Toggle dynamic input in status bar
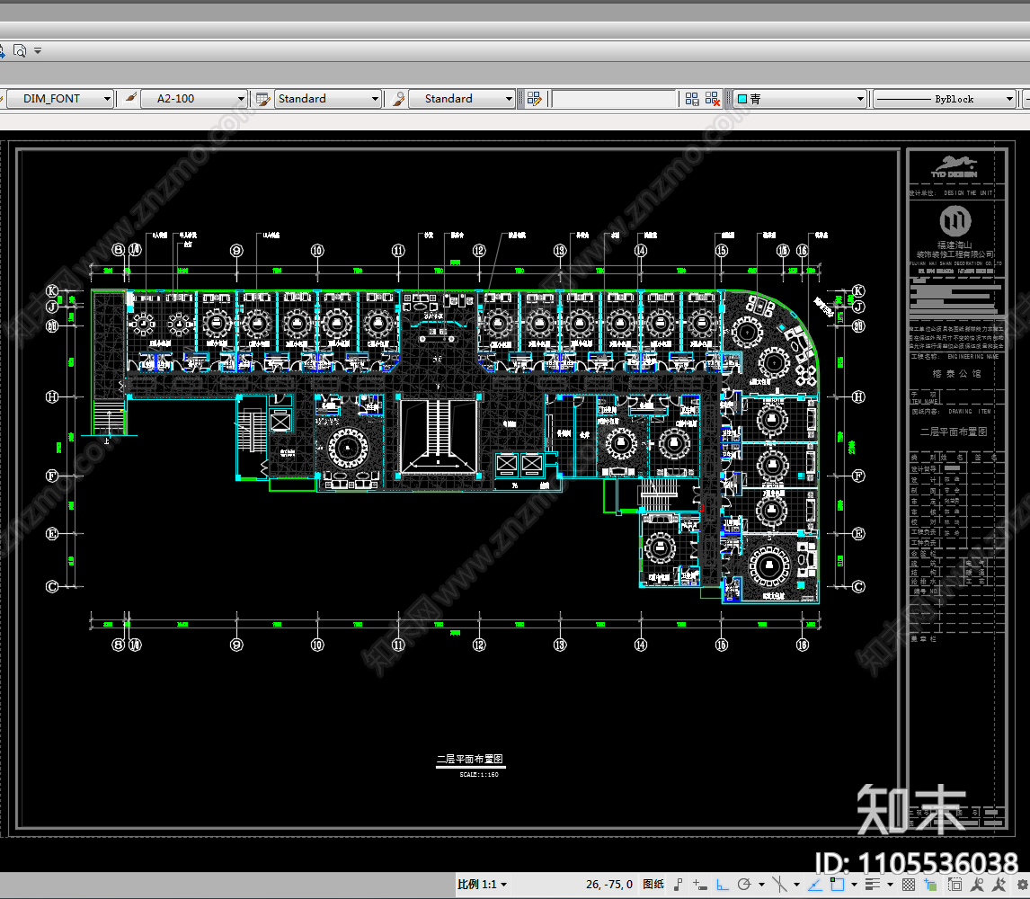This screenshot has height=899, width=1030. pyautogui.click(x=700, y=885)
